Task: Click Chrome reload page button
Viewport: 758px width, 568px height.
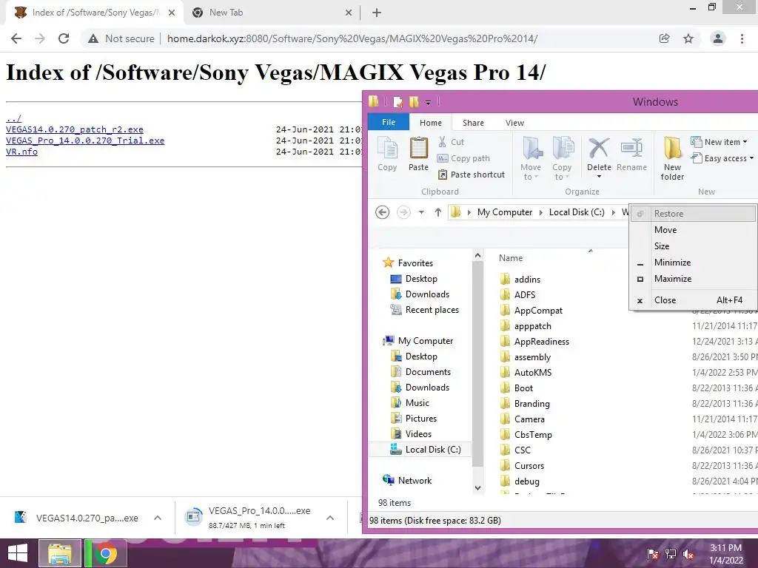Action: (64, 38)
